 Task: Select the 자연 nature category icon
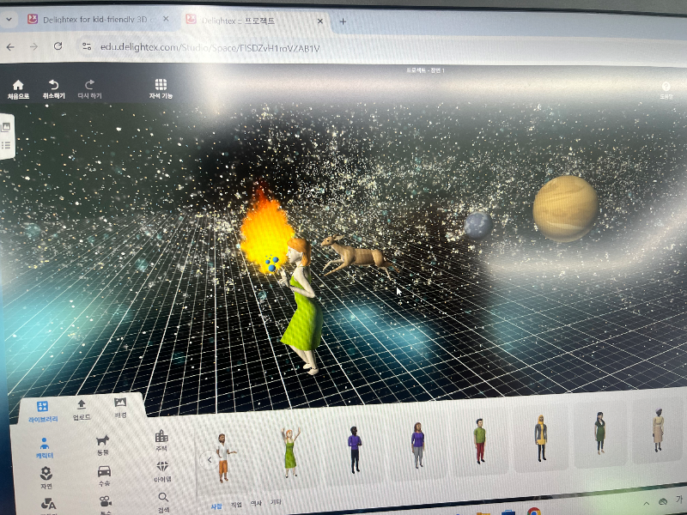pyautogui.click(x=46, y=473)
